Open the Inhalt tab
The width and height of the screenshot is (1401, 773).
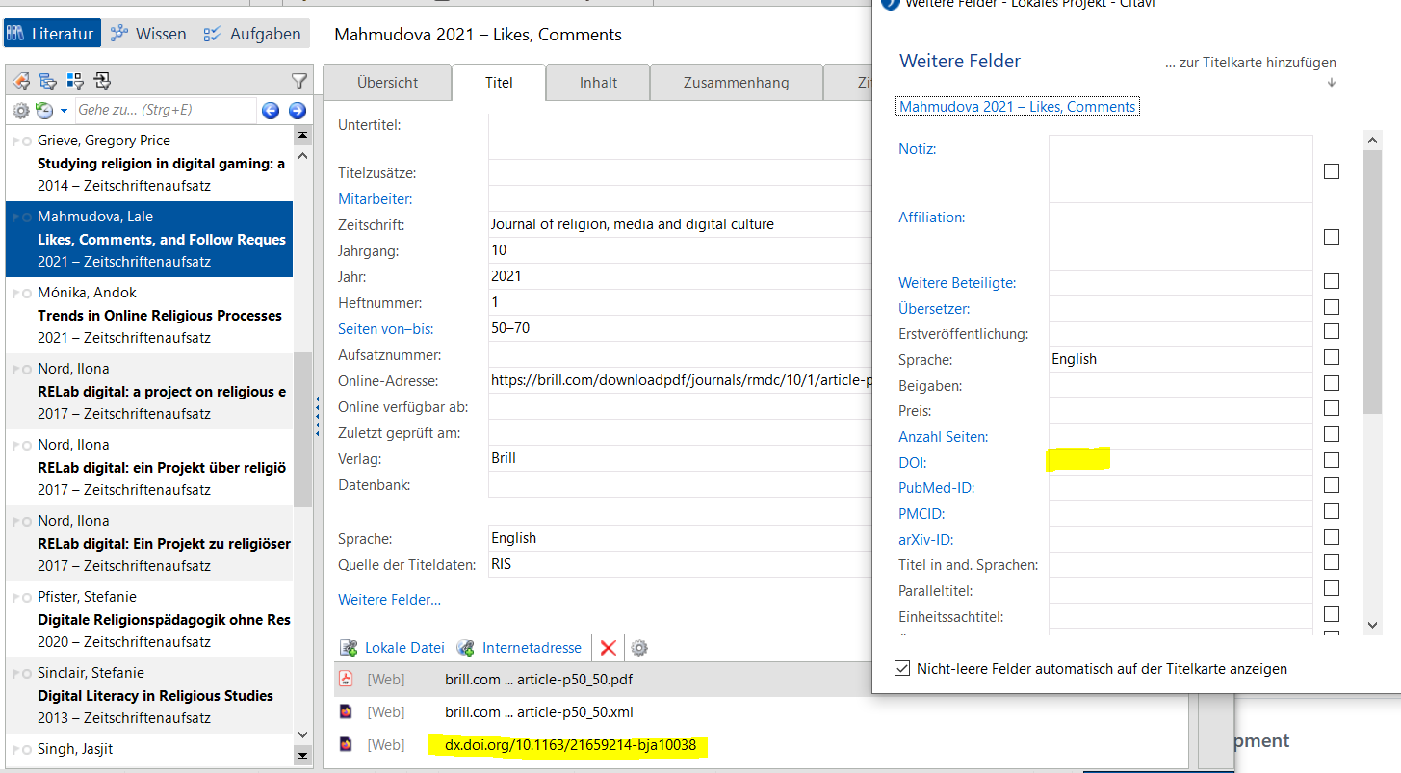(598, 83)
